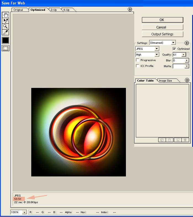Click the Cancel button
This screenshot has width=193, height=217.
click(162, 27)
